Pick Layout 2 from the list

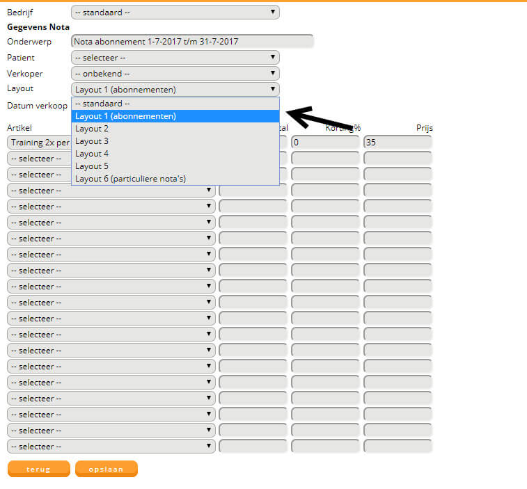175,129
